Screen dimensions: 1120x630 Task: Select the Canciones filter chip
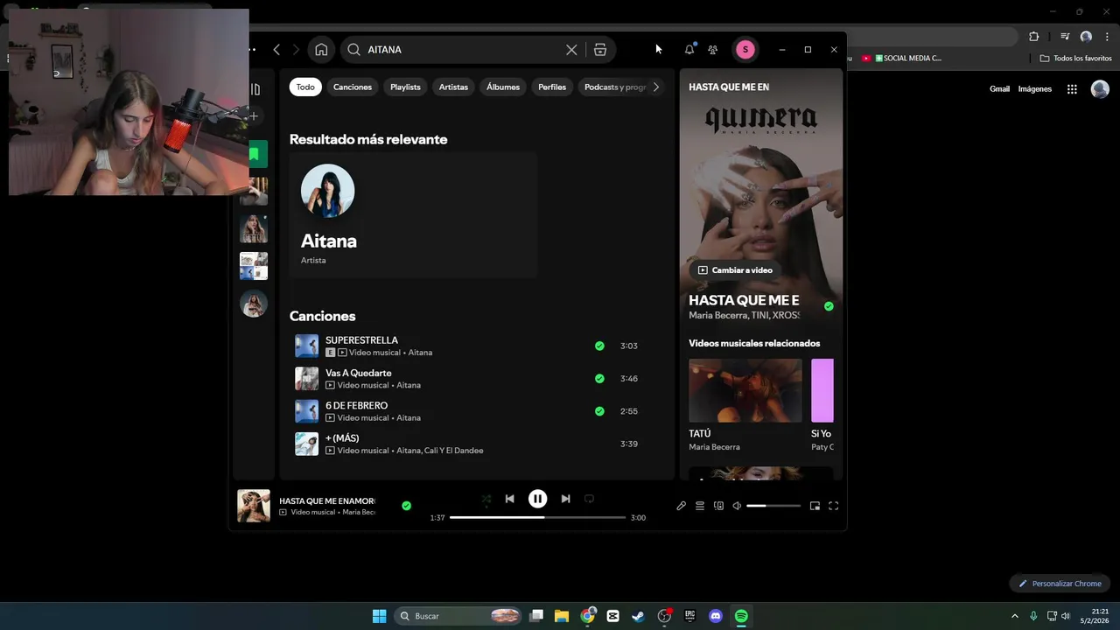[353, 87]
